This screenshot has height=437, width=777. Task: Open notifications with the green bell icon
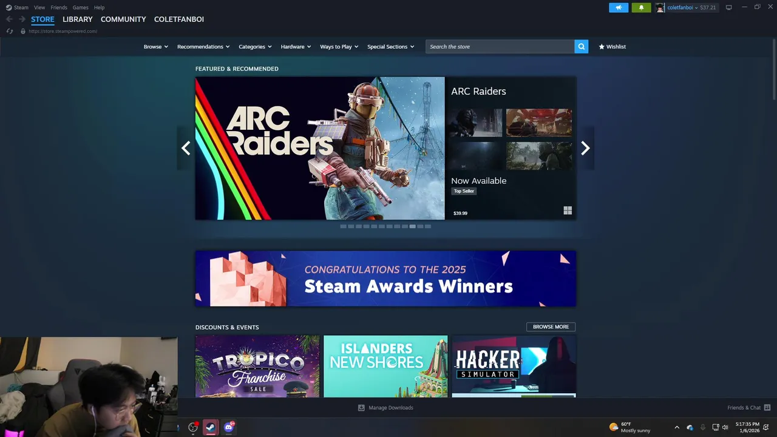[x=641, y=7]
